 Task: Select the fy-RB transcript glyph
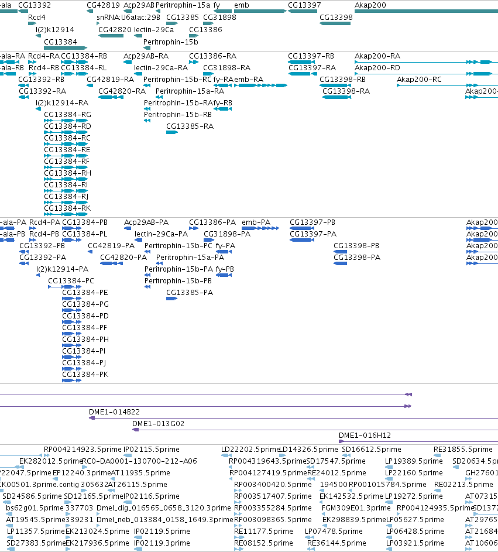point(223,109)
